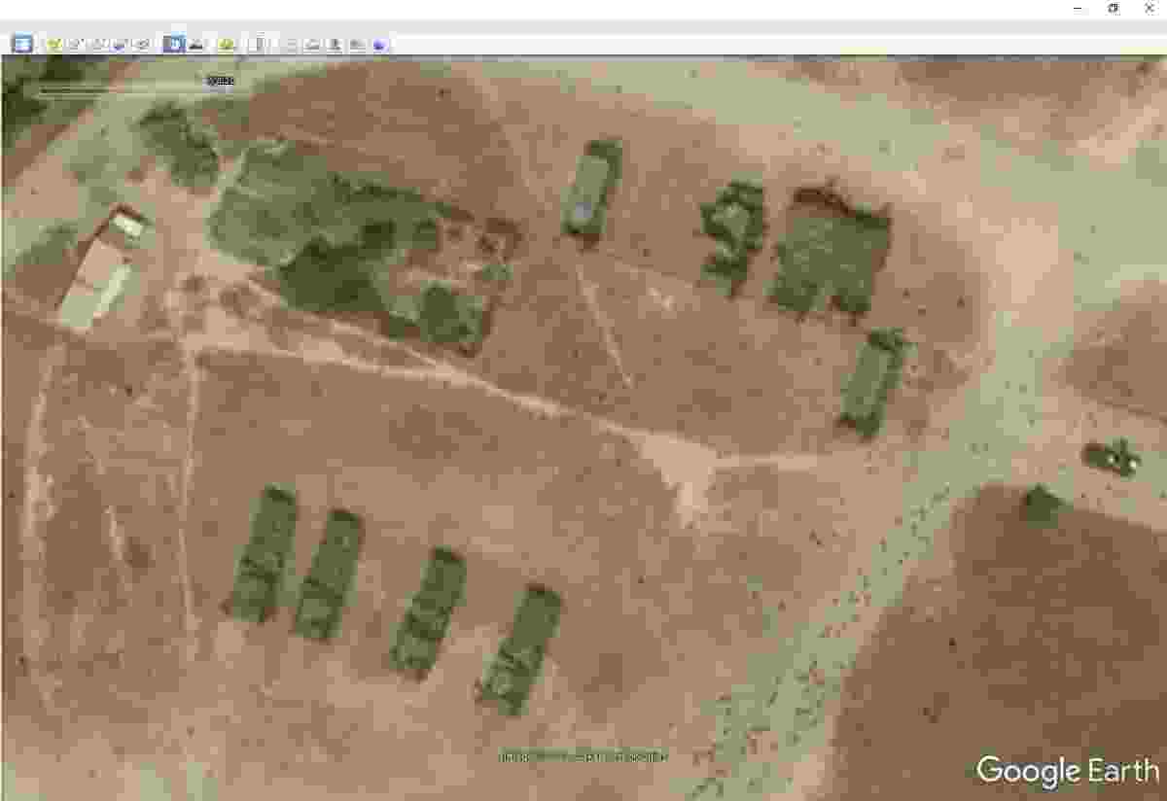This screenshot has height=801, width=1167.
Task: Click the imagery date label above slider
Action: pyautogui.click(x=221, y=81)
